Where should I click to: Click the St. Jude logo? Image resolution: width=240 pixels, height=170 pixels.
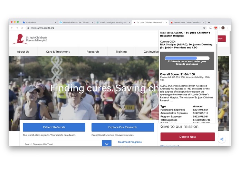coord(30,39)
